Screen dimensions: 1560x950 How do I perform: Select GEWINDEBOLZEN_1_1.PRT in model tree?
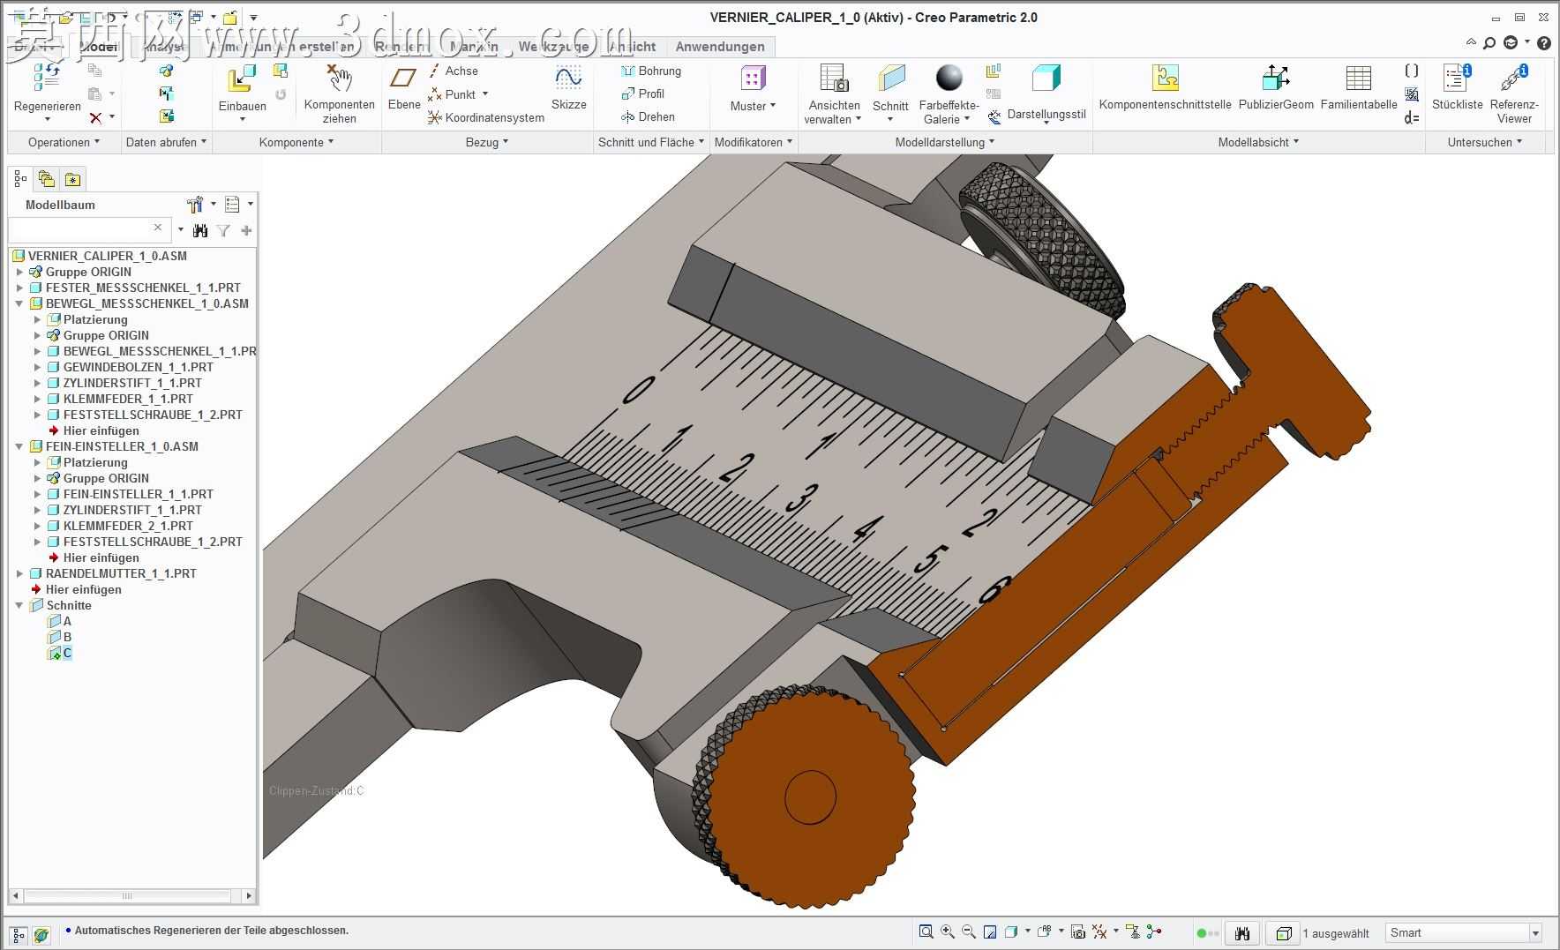point(130,367)
